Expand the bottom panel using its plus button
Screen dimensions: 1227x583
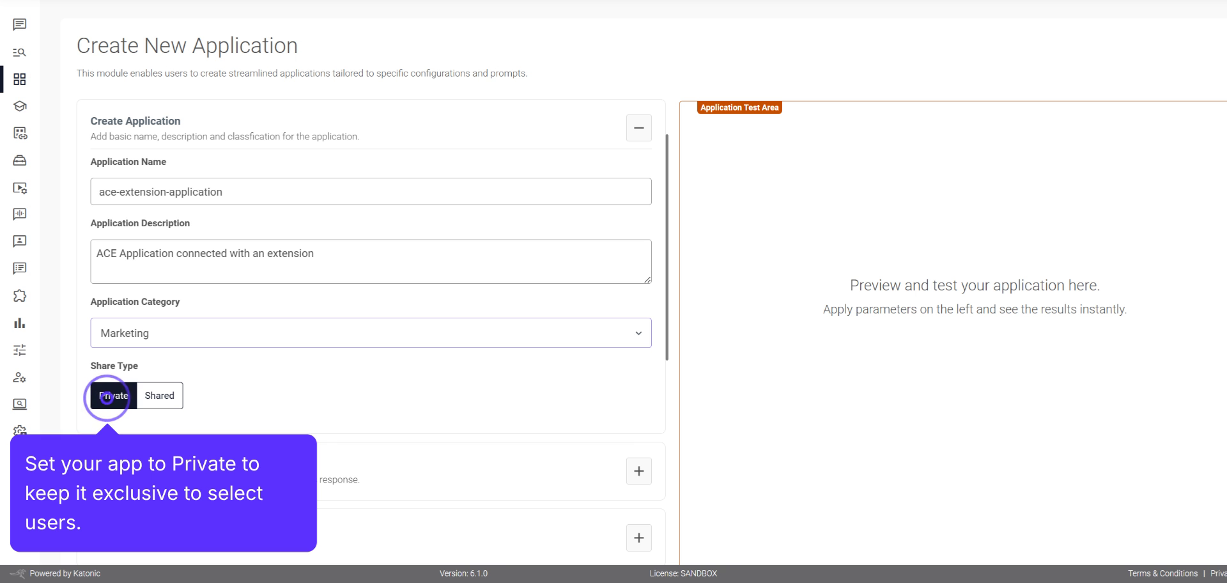(638, 538)
